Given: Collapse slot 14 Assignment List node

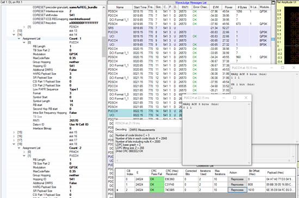Looking at the screenshot, I should coord(19,39).
